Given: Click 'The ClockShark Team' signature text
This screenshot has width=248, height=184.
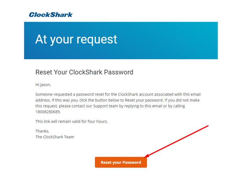Looking at the screenshot, I should tap(55, 137).
